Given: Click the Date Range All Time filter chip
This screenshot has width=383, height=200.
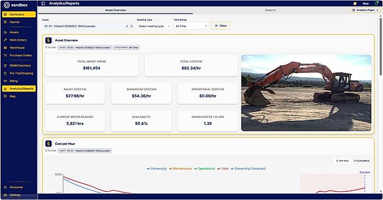Looking at the screenshot, I should [x=126, y=47].
